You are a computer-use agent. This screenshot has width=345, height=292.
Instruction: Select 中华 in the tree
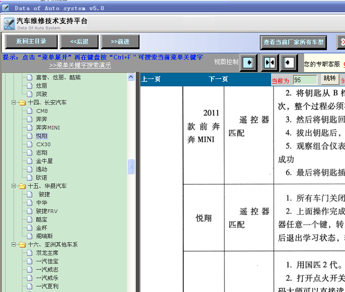click(x=41, y=203)
